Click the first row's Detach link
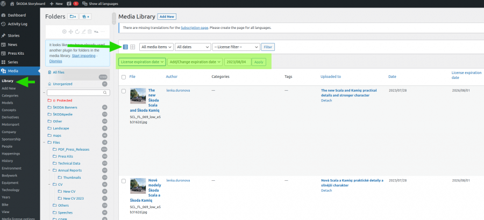The height and width of the screenshot is (220, 484). (326, 100)
